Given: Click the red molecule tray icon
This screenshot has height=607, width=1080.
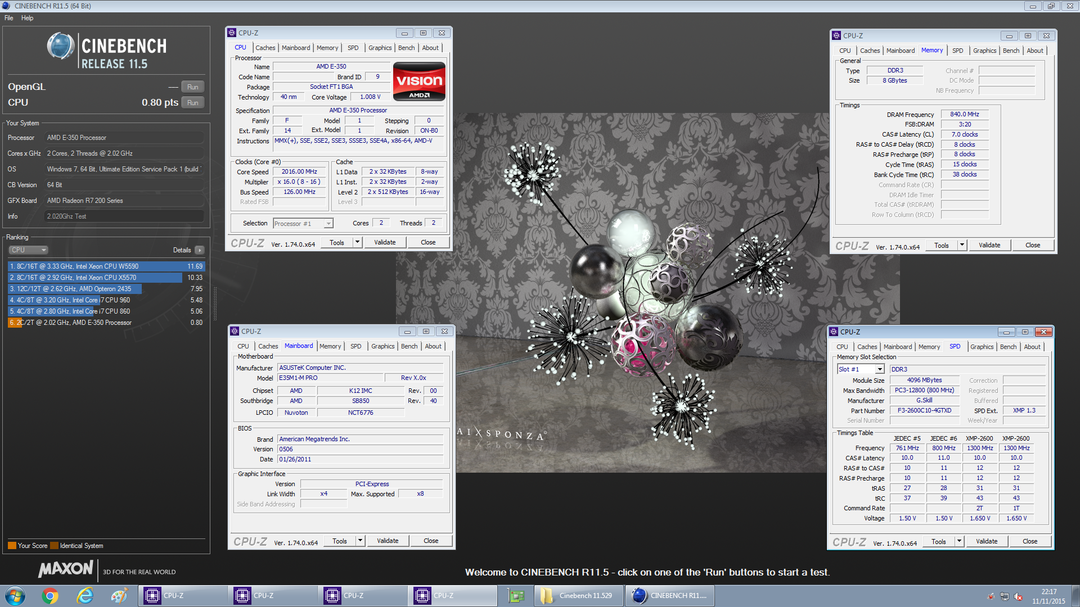Looking at the screenshot, I should tap(991, 596).
